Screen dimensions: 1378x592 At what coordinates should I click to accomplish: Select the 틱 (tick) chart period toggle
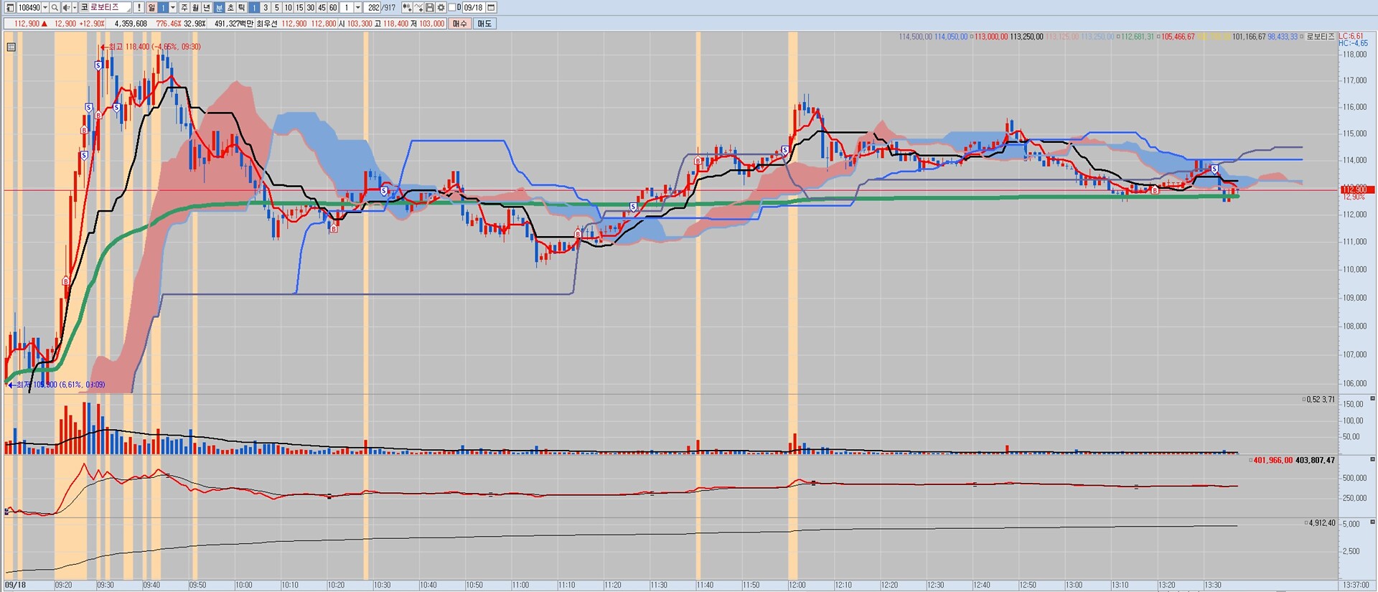pos(241,7)
